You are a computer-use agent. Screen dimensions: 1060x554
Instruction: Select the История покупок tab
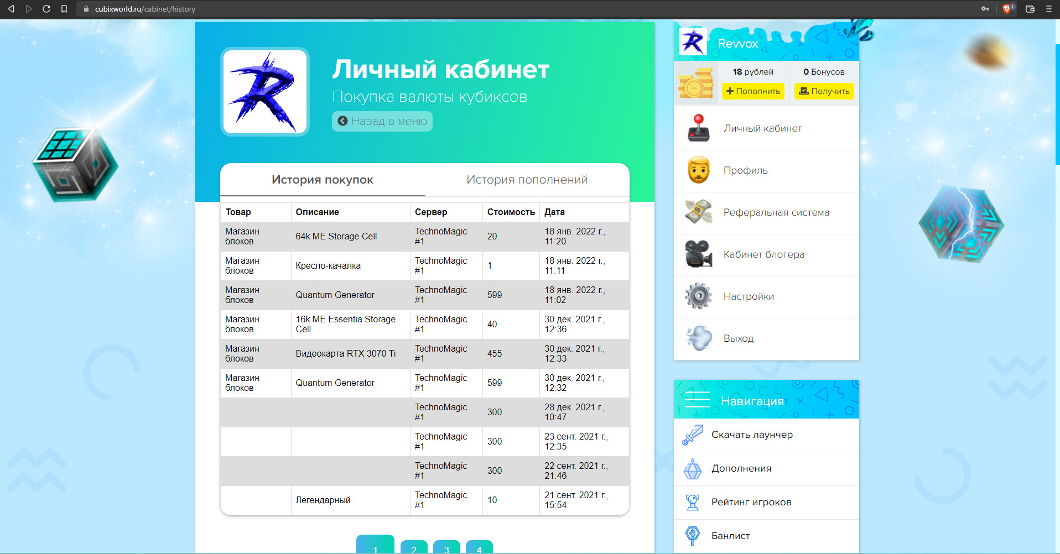[x=322, y=180]
